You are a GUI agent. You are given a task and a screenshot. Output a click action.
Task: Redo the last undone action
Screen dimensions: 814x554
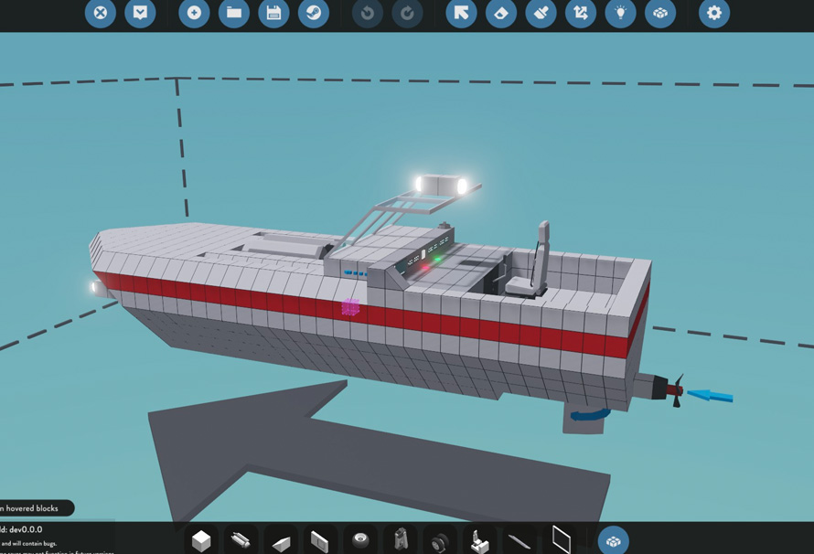click(407, 13)
